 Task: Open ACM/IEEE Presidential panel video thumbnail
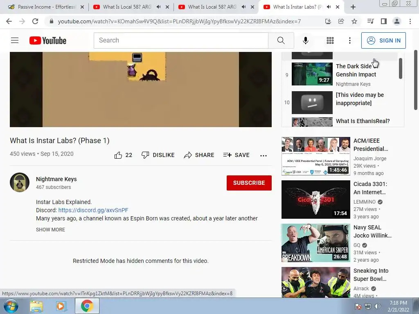click(315, 156)
